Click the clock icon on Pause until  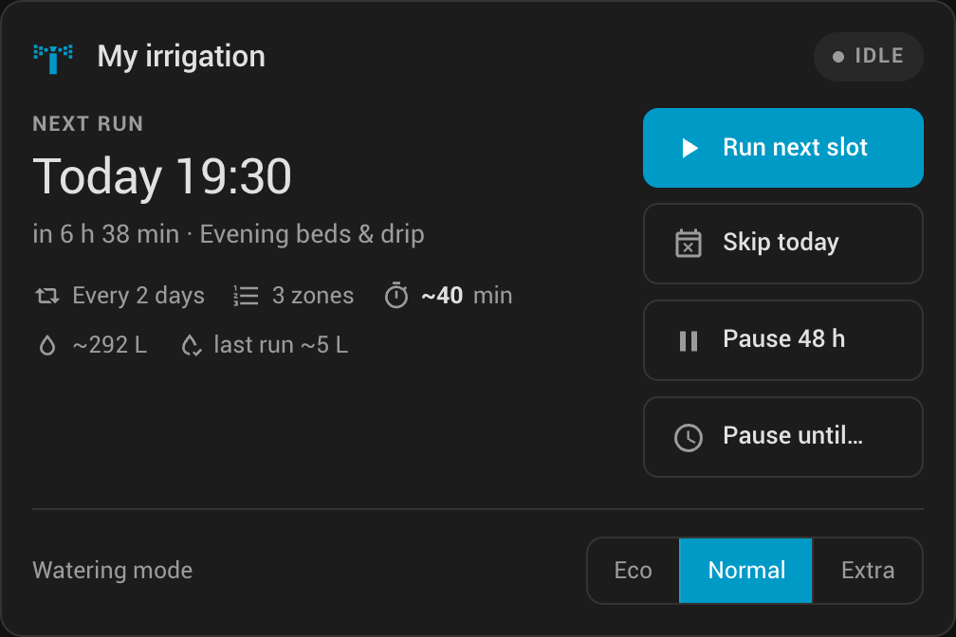tap(689, 438)
